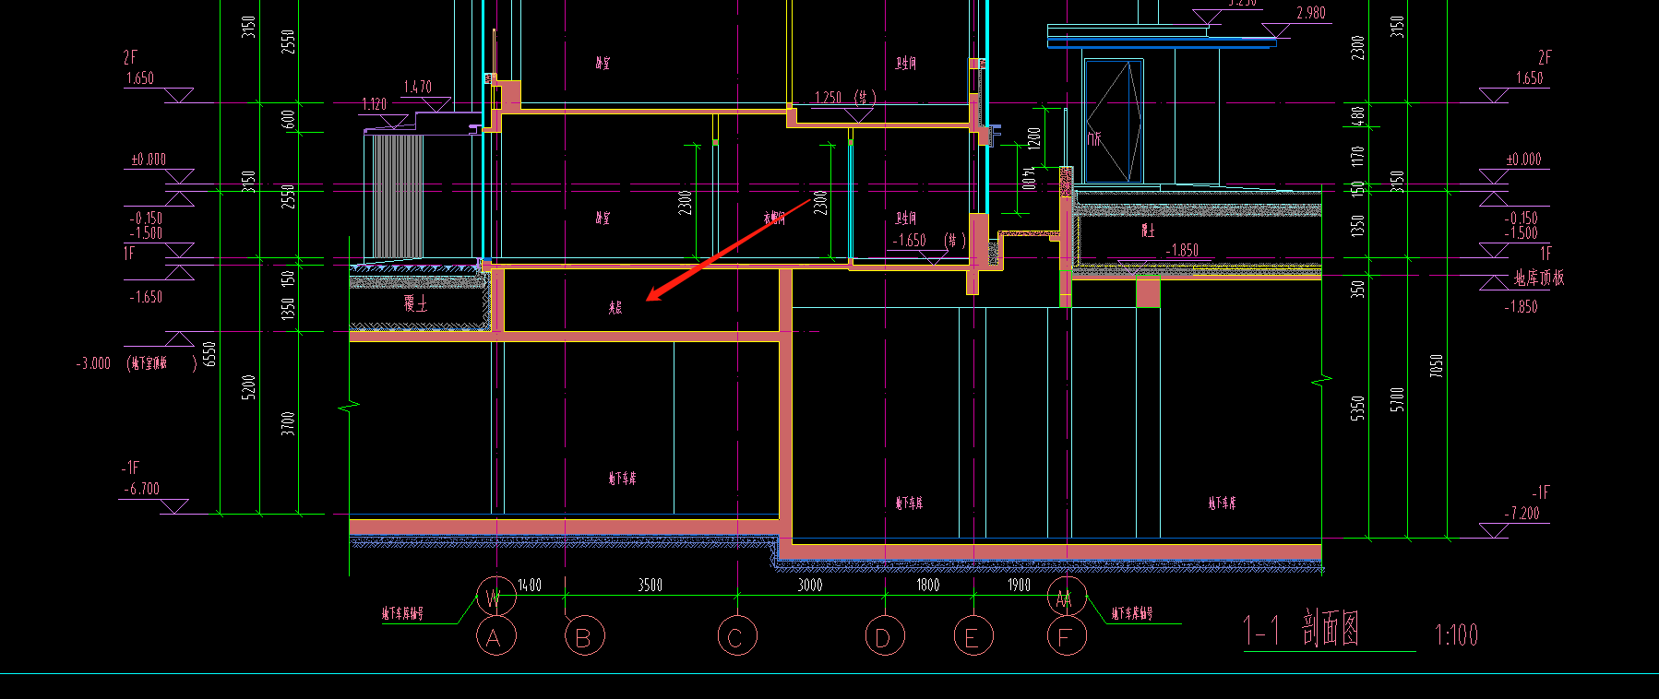Select the -1.850 value under 地库顶板

pos(1521,307)
